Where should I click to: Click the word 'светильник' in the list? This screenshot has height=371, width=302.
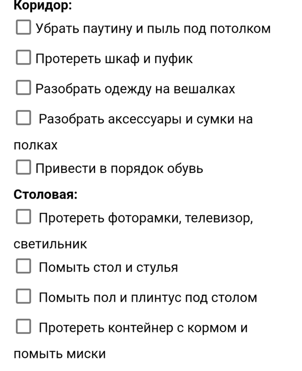click(50, 244)
